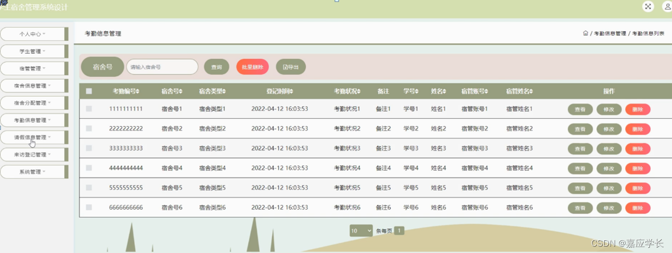Click the 宿舍号 label beside search input
The width and height of the screenshot is (672, 253).
[x=102, y=67]
